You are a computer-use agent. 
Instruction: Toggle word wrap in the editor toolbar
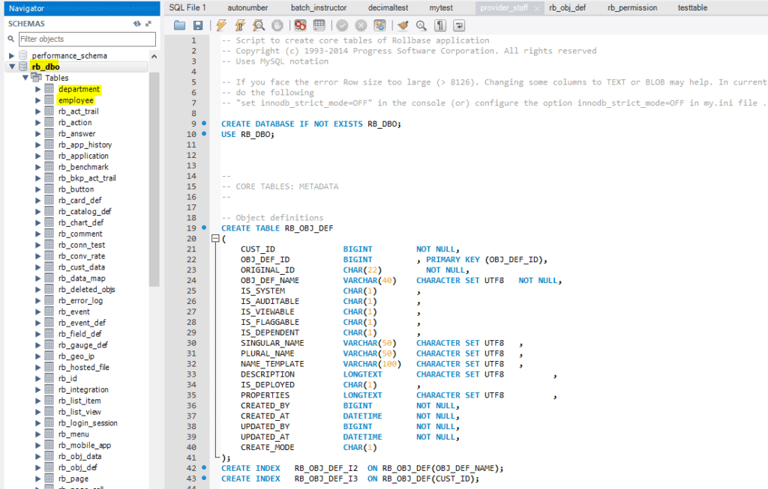click(x=459, y=25)
